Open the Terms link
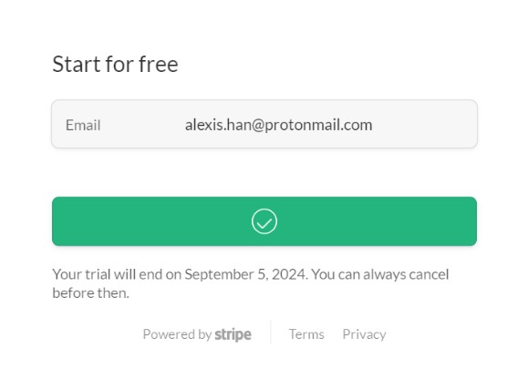Image resolution: width=507 pixels, height=369 pixels. click(306, 334)
